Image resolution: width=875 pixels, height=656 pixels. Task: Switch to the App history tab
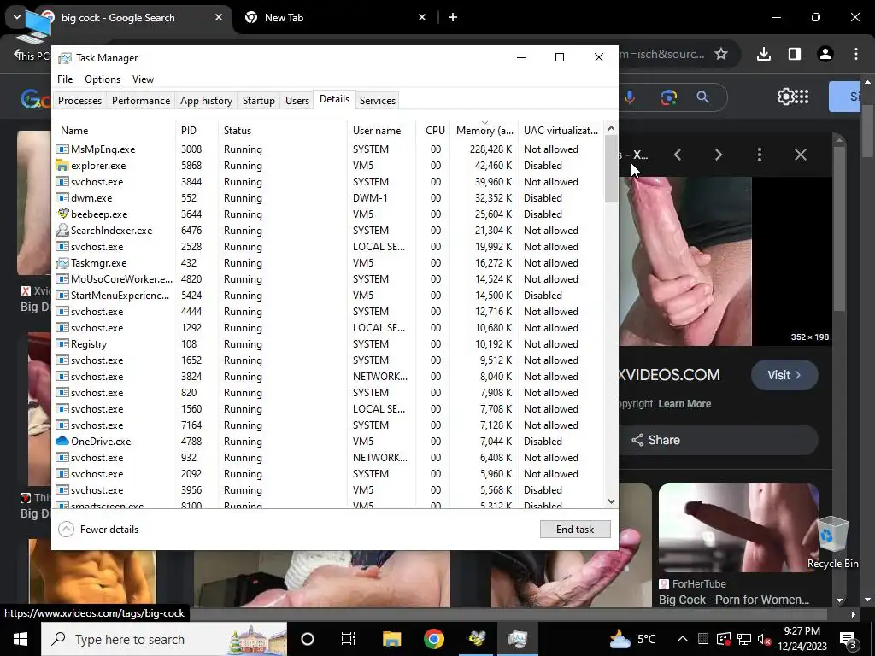coord(206,101)
